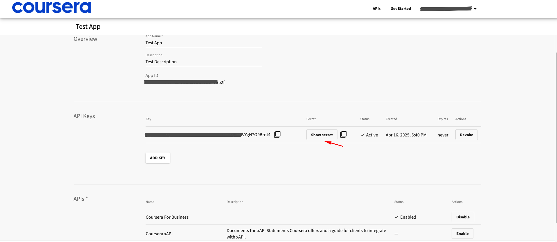Select the expires value never
The image size is (557, 242).
pos(443,135)
